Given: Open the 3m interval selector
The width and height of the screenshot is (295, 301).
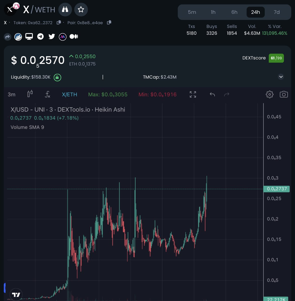Looking at the screenshot, I should click(12, 94).
